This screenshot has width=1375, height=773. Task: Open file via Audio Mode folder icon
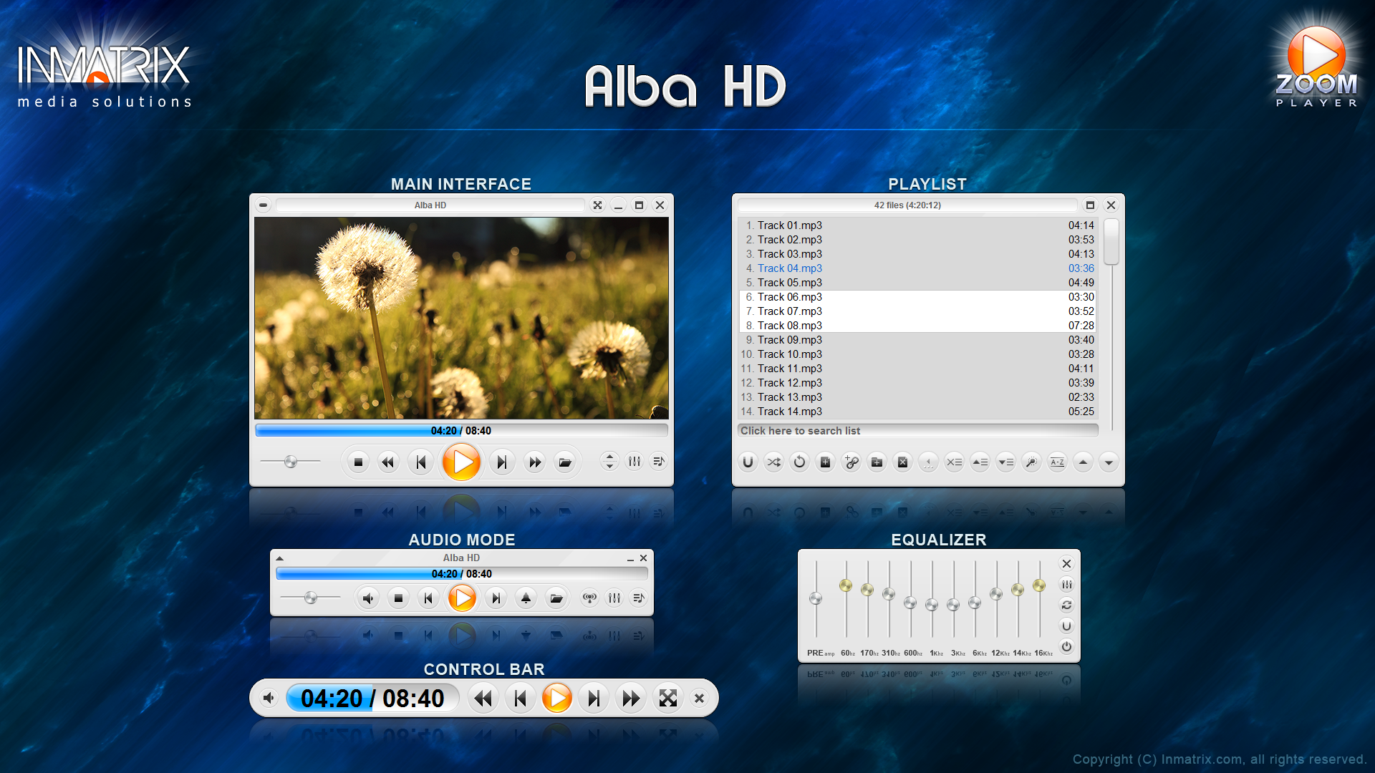pos(556,598)
